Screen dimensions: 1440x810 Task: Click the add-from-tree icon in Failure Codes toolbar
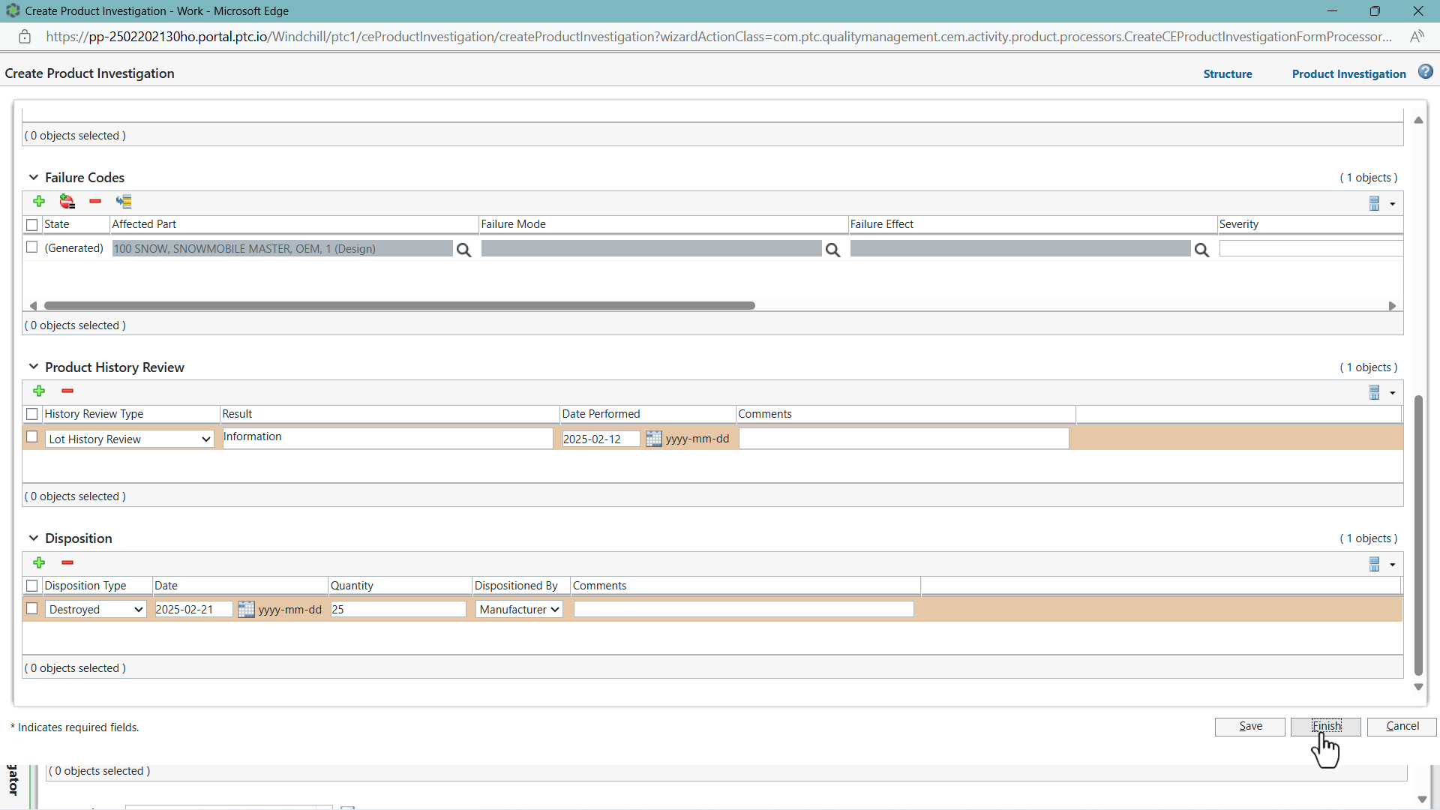(67, 201)
